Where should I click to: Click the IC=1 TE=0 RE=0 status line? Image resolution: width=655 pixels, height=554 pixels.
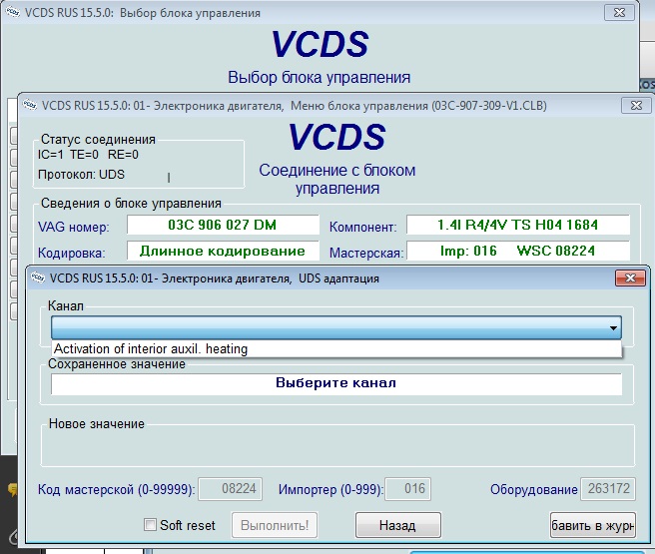point(88,155)
